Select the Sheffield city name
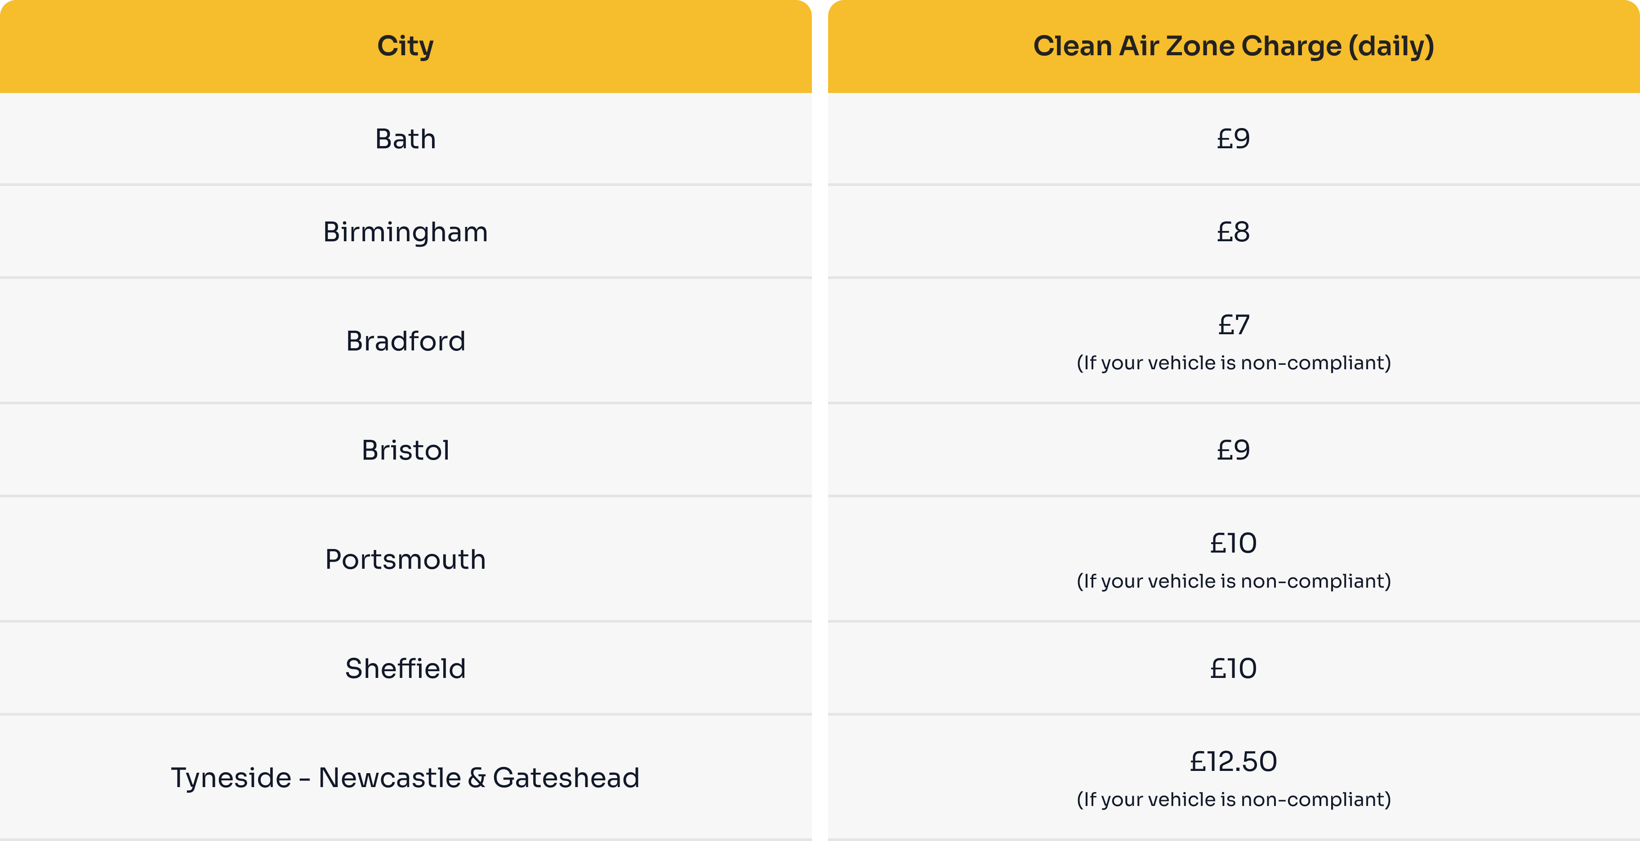The width and height of the screenshot is (1640, 841). click(x=406, y=668)
